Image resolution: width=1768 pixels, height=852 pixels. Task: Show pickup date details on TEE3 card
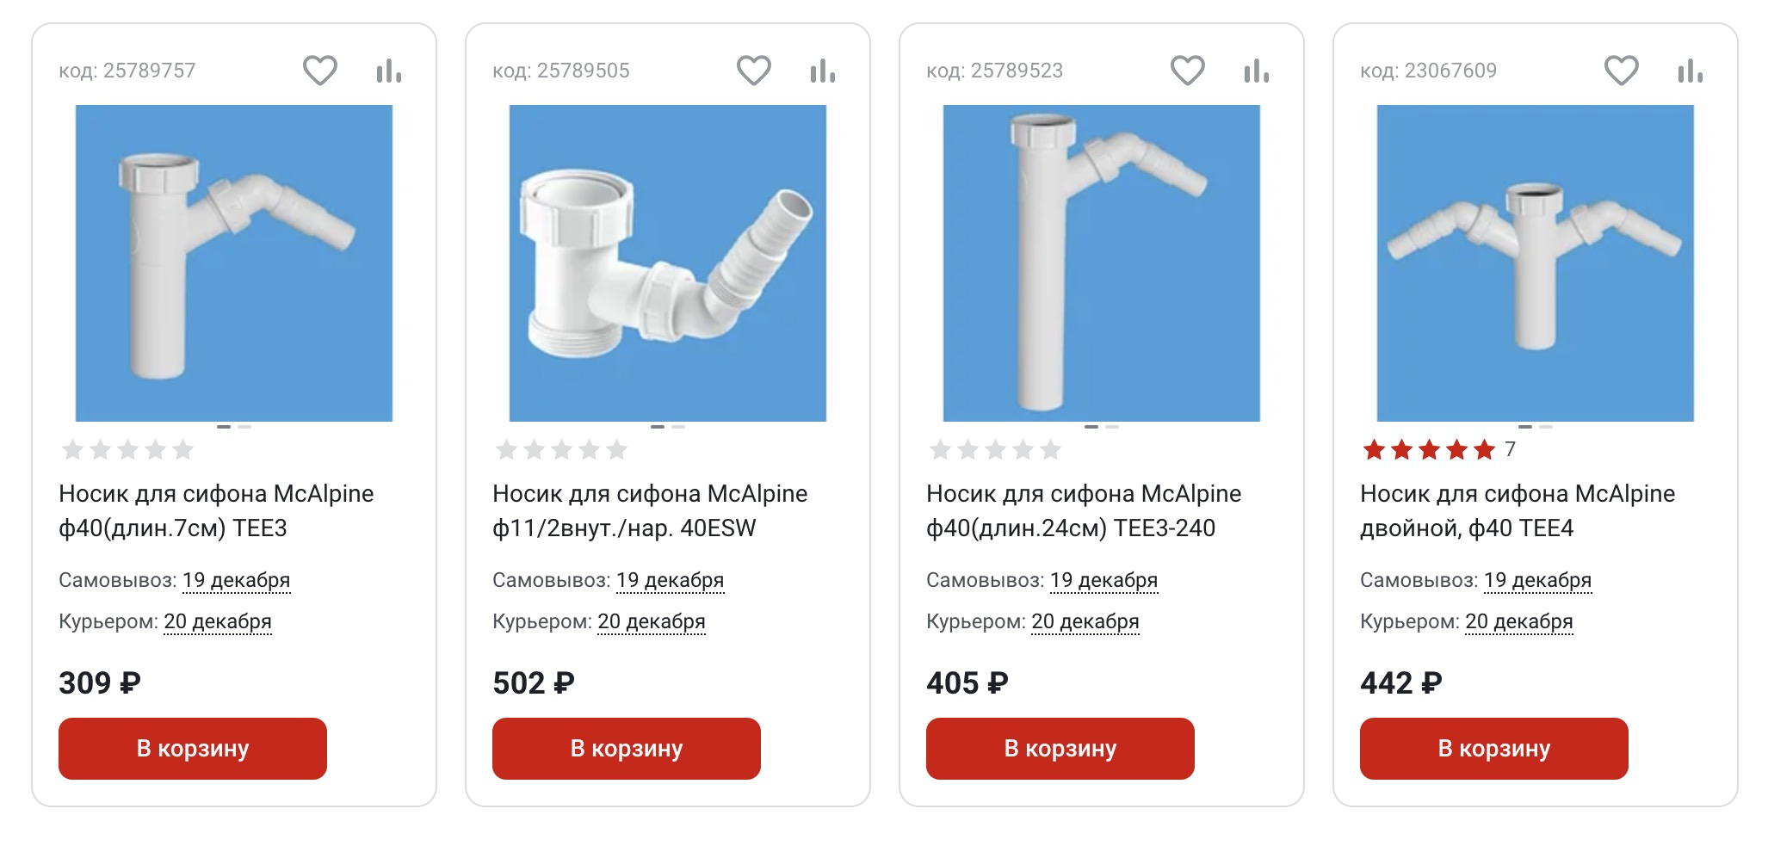(236, 581)
